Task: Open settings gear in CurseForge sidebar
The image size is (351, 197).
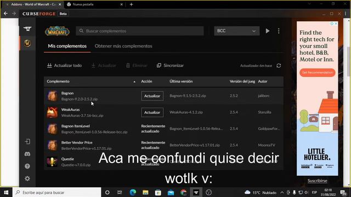Action: (27, 178)
